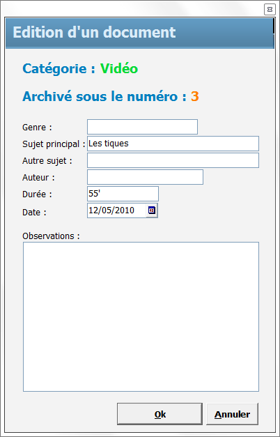Click the date text 12/05/2010
Screen dimensions: 280x437
[x=111, y=210]
